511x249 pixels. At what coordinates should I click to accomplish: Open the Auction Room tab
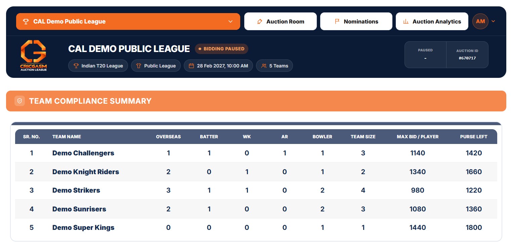pos(281,21)
